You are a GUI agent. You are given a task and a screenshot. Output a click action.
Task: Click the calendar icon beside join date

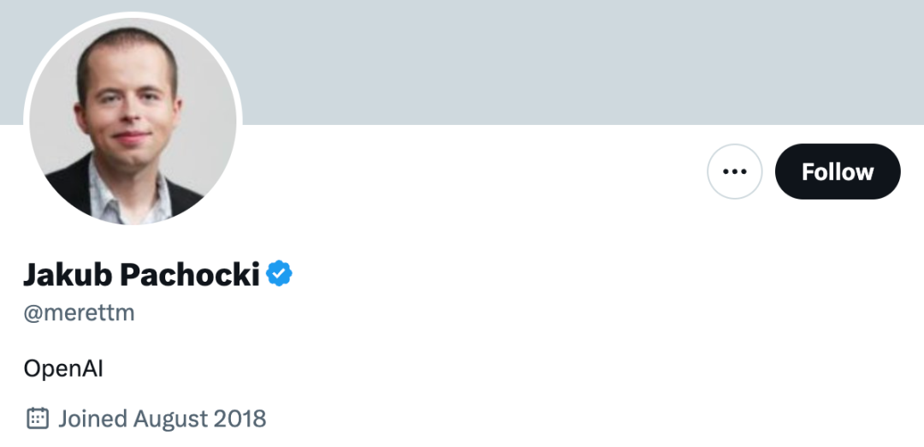(37, 419)
